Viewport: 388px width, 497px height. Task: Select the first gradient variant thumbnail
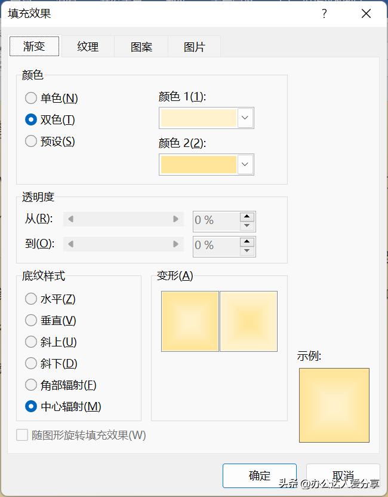(x=190, y=321)
